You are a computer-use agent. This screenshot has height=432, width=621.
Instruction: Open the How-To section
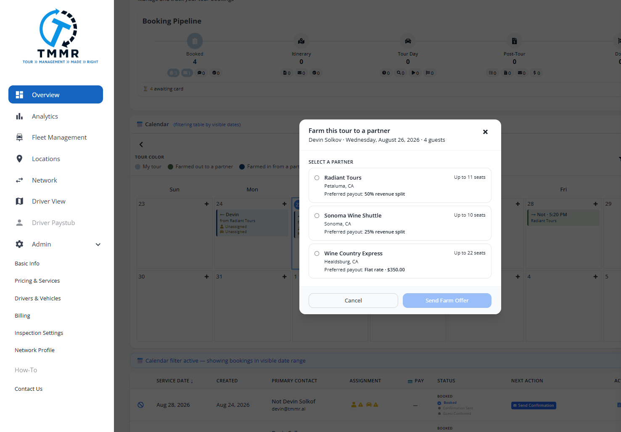point(26,370)
